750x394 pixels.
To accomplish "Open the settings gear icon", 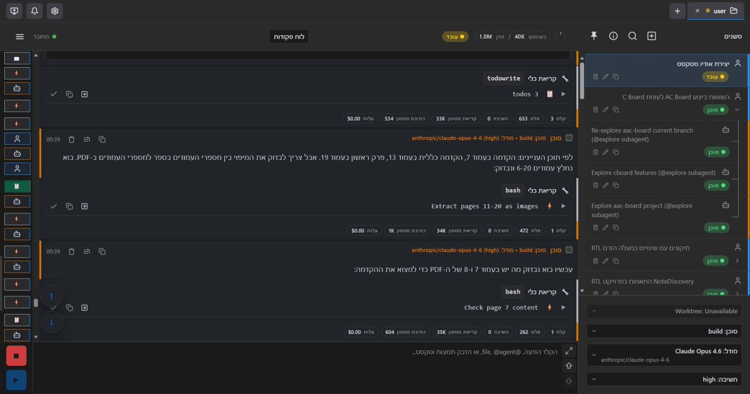I will 54,11.
